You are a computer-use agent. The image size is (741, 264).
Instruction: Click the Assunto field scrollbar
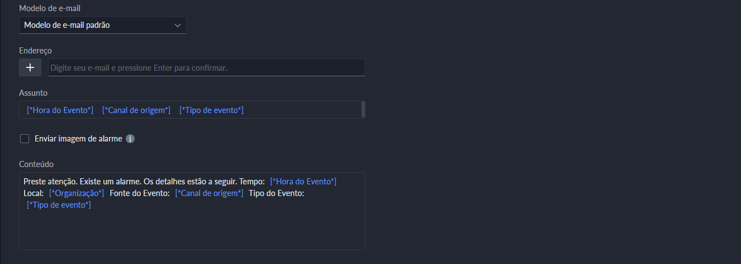[x=363, y=110]
